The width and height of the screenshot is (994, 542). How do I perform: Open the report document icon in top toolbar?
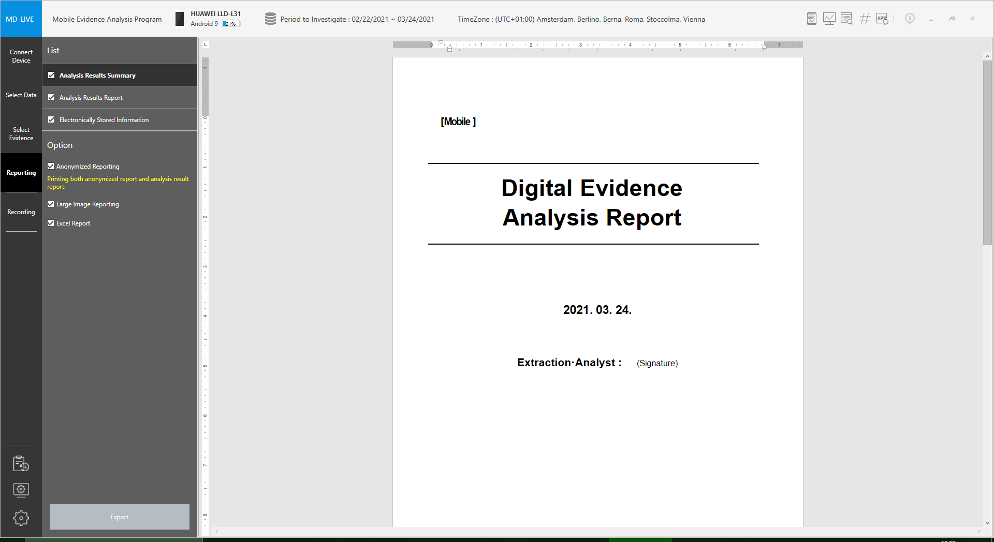pos(812,19)
